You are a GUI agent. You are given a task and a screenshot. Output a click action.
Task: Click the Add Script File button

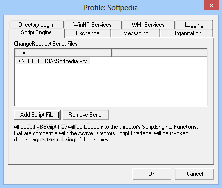37,115
